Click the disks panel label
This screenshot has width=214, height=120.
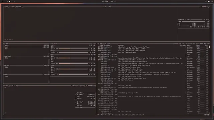pos(54,43)
